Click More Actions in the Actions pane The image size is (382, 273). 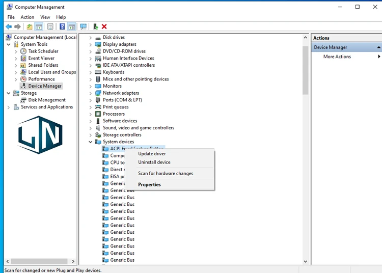337,57
